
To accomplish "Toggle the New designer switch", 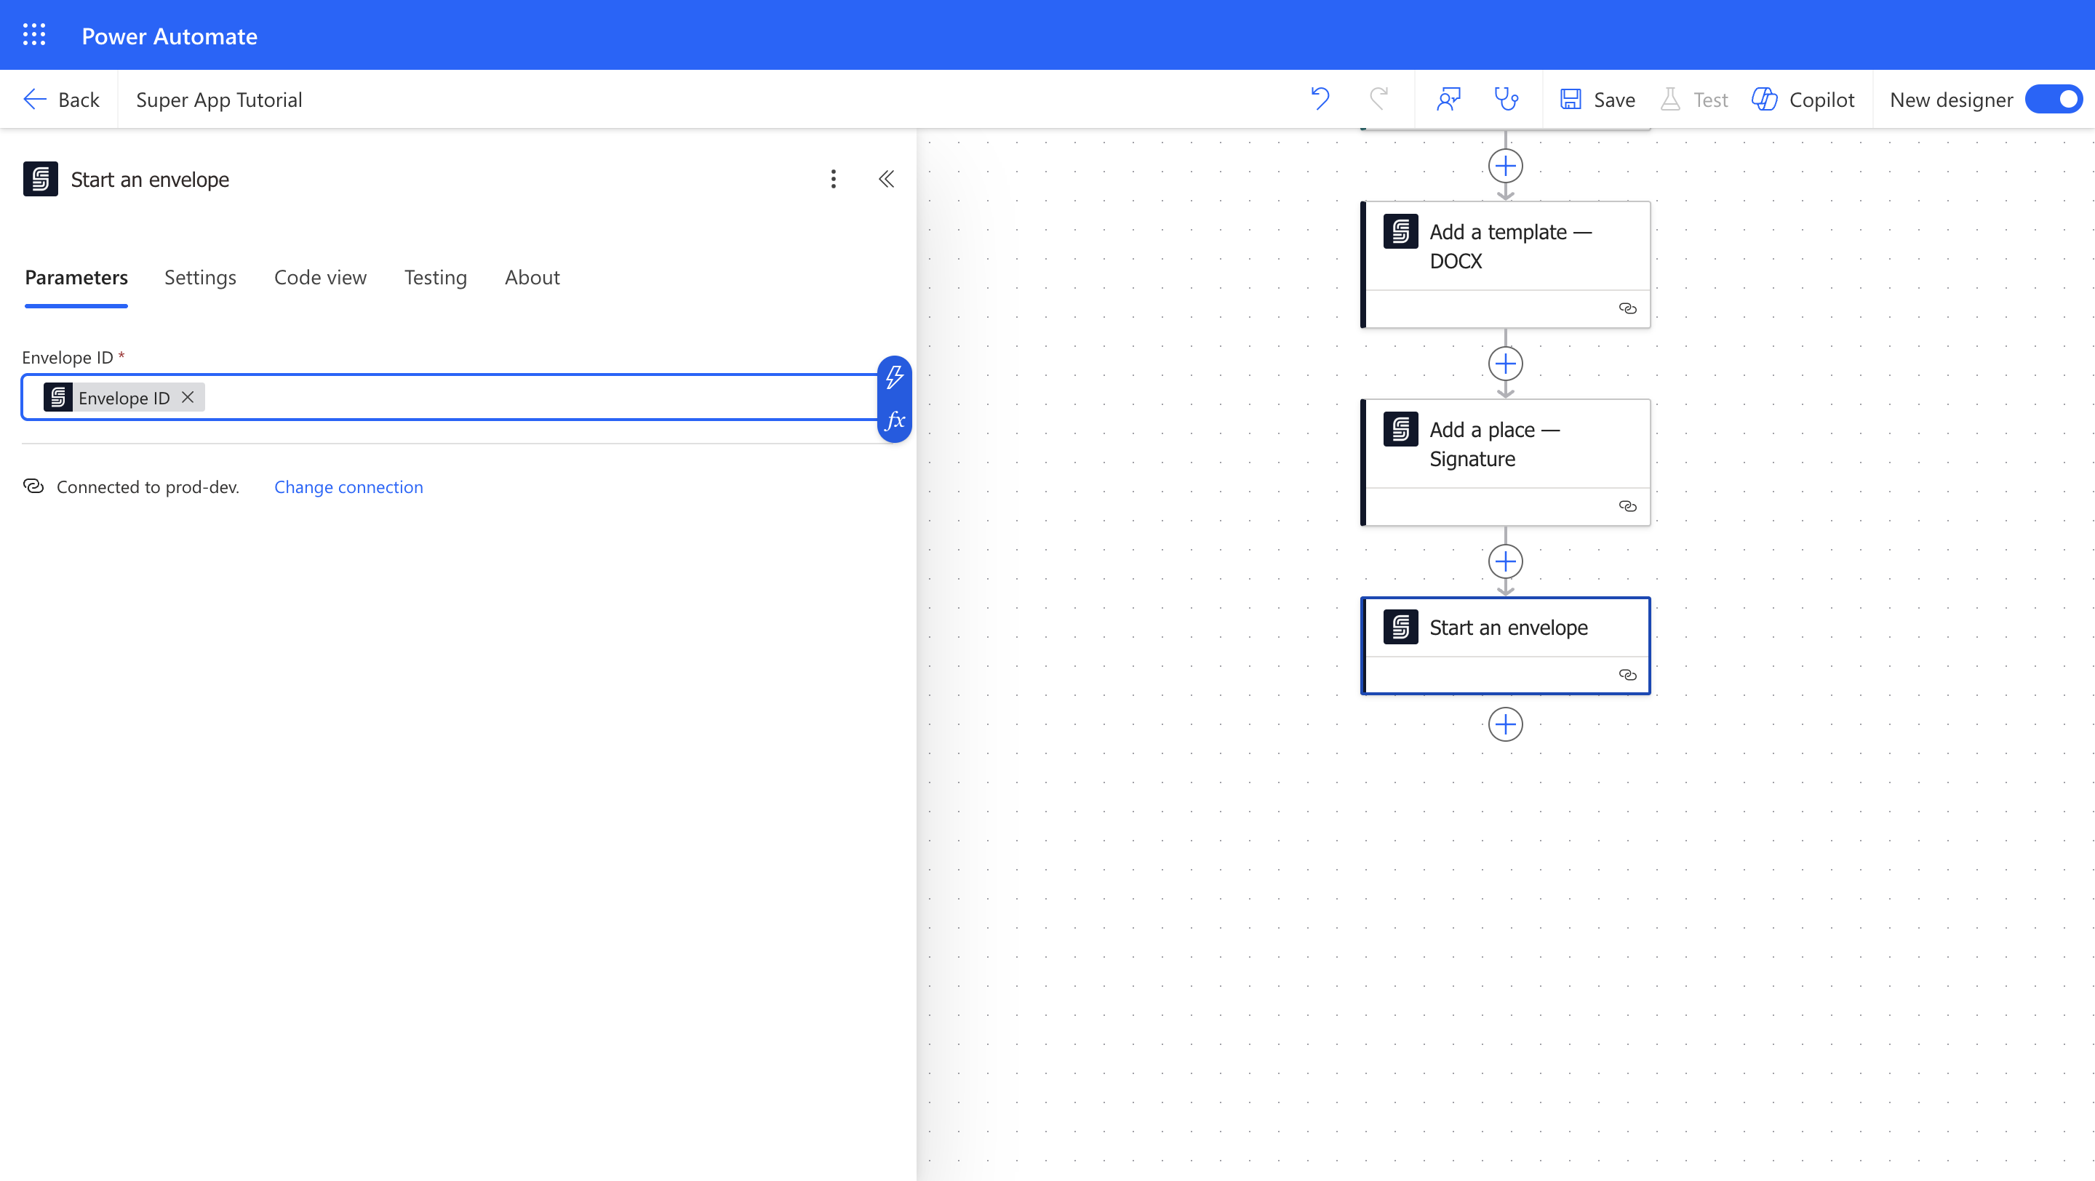I will tap(2054, 99).
